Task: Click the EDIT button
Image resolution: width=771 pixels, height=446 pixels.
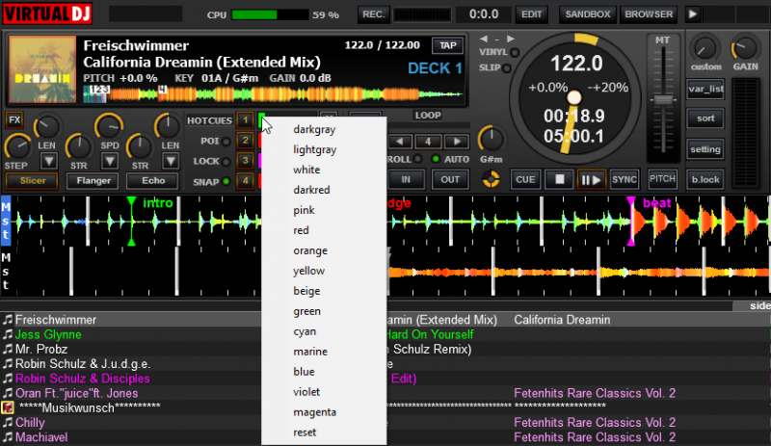Action: 531,14
